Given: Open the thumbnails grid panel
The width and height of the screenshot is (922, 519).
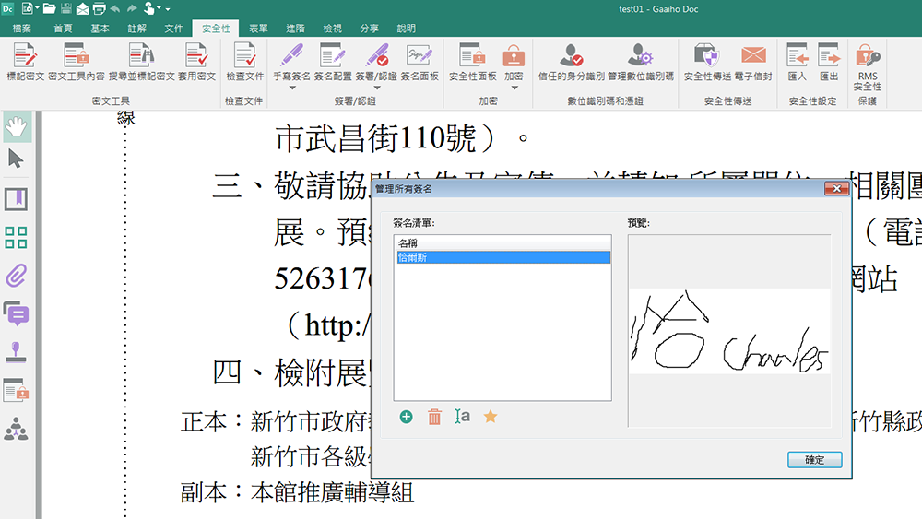Looking at the screenshot, I should click(x=17, y=237).
